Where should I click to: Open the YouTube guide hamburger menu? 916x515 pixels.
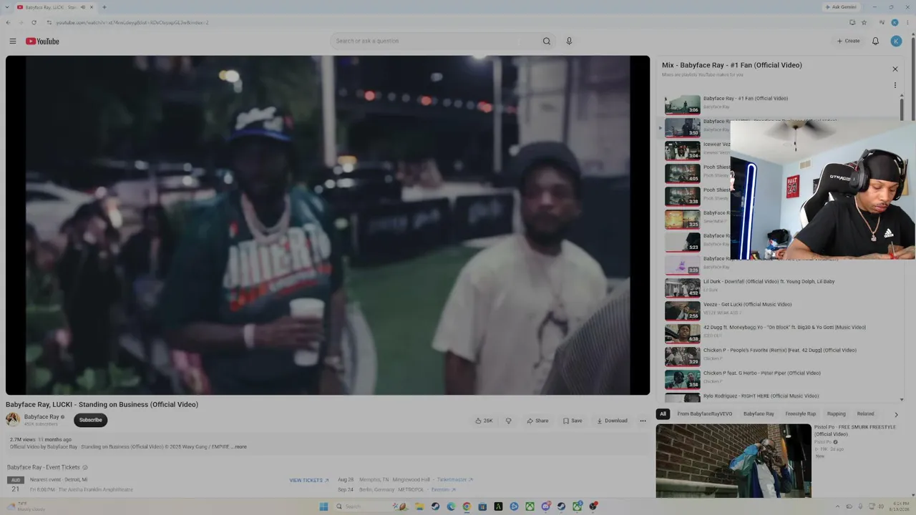[x=12, y=41]
